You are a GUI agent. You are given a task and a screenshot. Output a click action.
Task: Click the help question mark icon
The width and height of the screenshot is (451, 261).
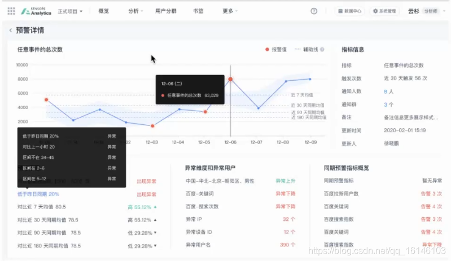coord(314,11)
